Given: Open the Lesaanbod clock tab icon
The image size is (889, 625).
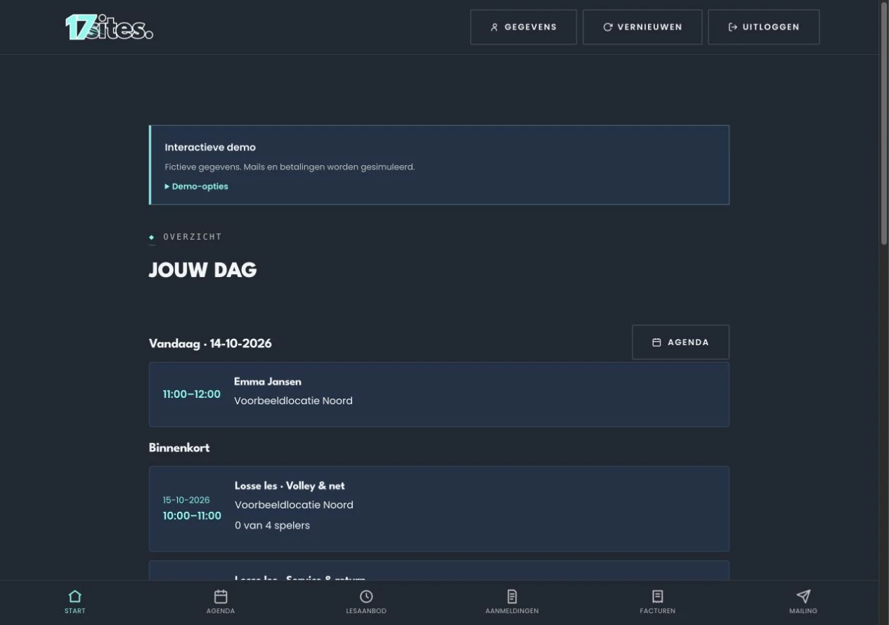Looking at the screenshot, I should 366,596.
